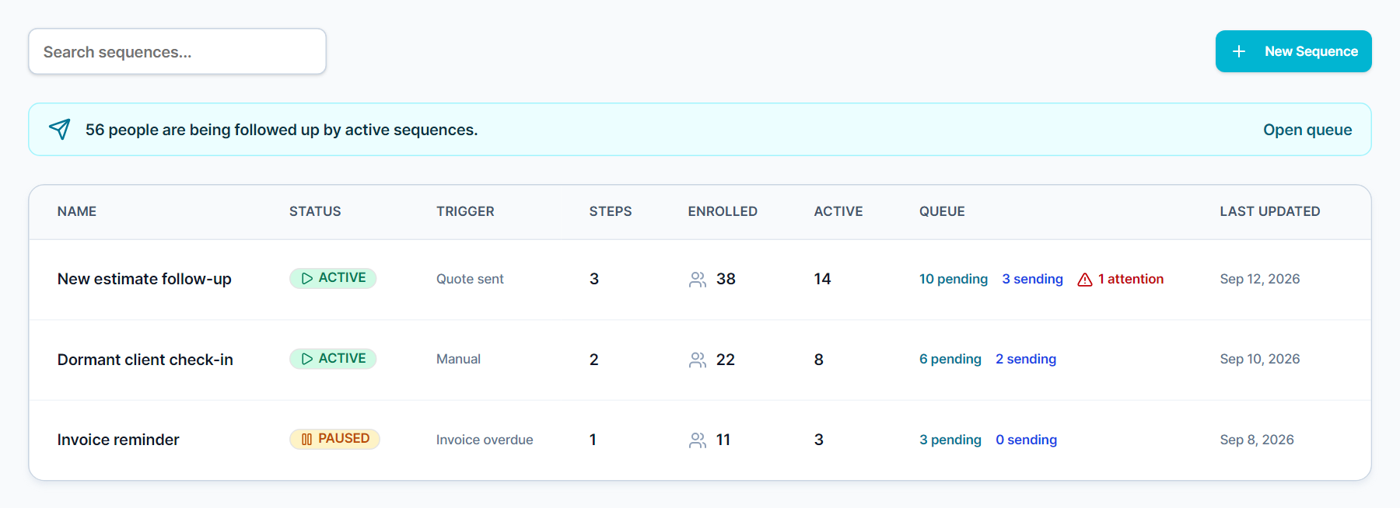Viewport: 1400px width, 508px height.
Task: Click the 1 attention queue link
Action: coord(1121,279)
